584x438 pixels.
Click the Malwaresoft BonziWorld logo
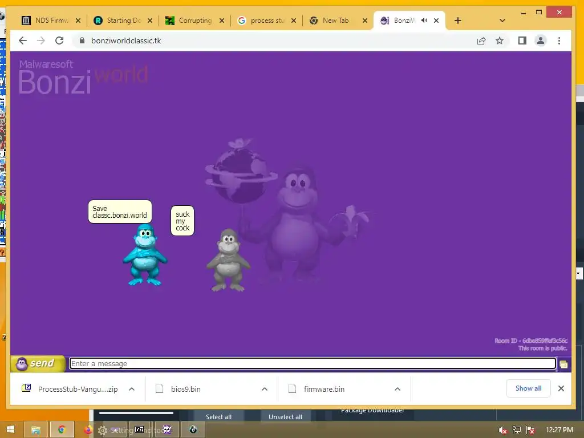[x=83, y=76]
